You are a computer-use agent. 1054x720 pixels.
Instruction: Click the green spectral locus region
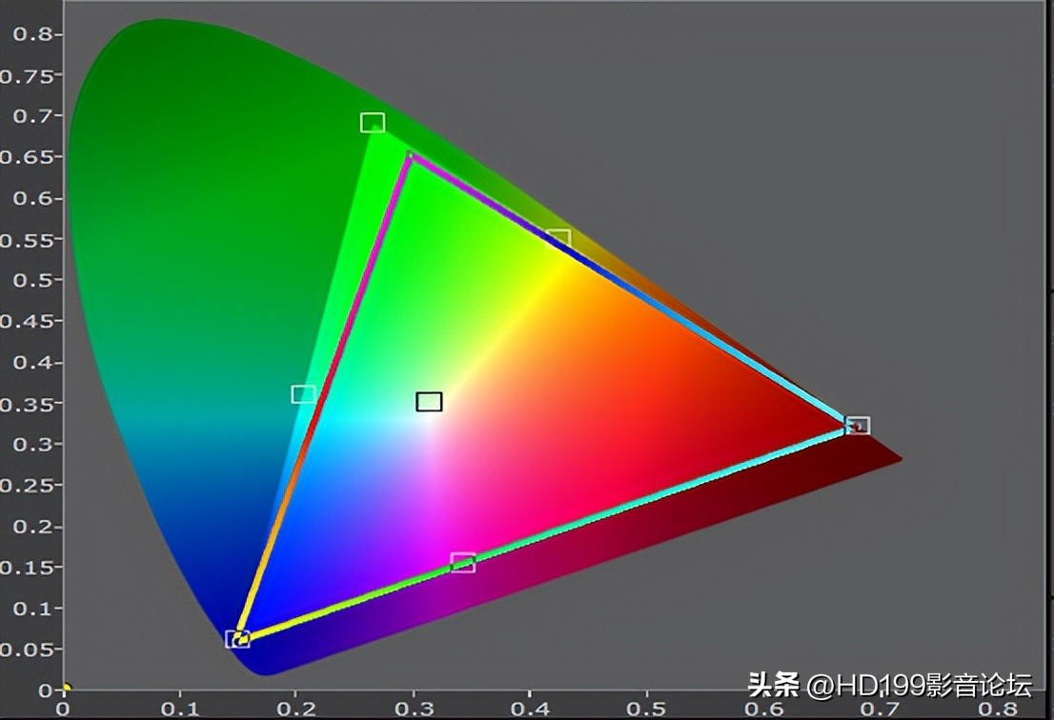(x=191, y=143)
